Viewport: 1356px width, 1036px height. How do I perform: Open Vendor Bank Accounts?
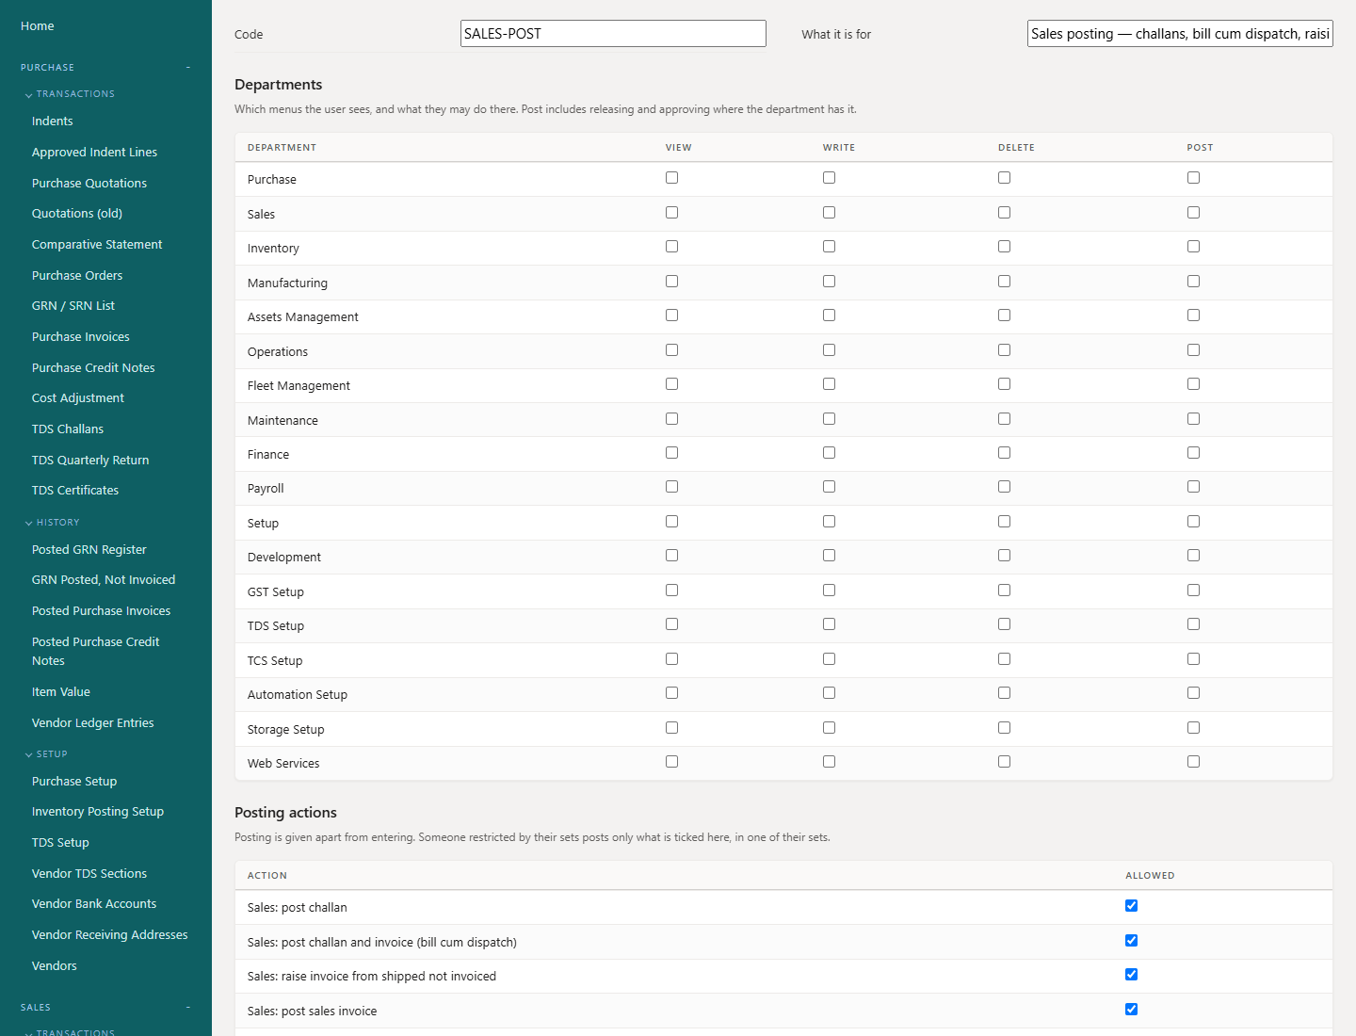(94, 904)
